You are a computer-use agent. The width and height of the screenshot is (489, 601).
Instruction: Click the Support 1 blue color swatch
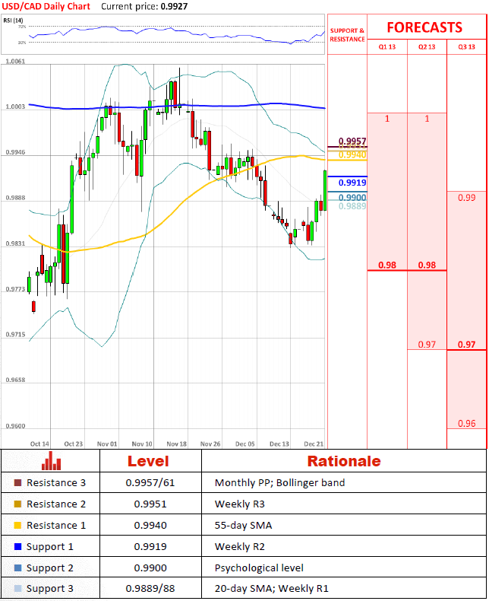click(17, 546)
